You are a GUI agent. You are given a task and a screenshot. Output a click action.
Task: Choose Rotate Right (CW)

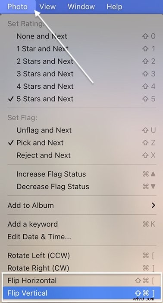point(81,268)
